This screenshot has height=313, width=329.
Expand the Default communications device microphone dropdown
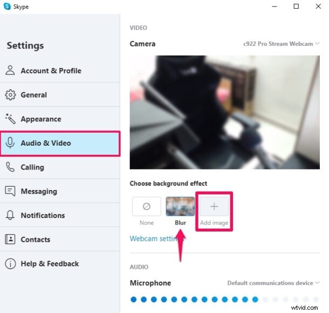[x=273, y=283]
